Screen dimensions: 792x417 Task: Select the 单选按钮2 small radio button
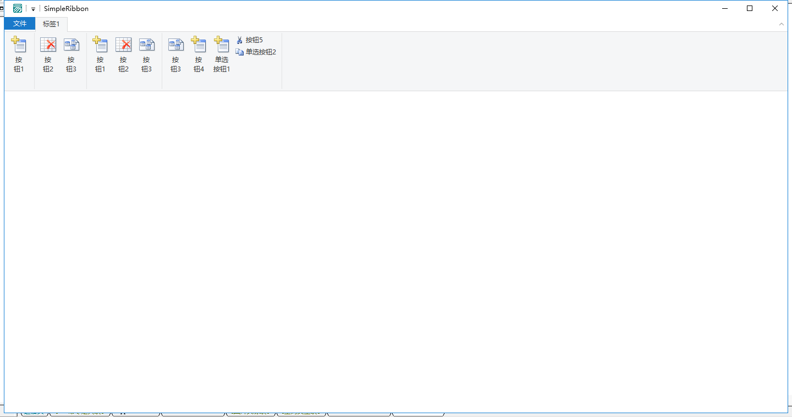pyautogui.click(x=256, y=52)
